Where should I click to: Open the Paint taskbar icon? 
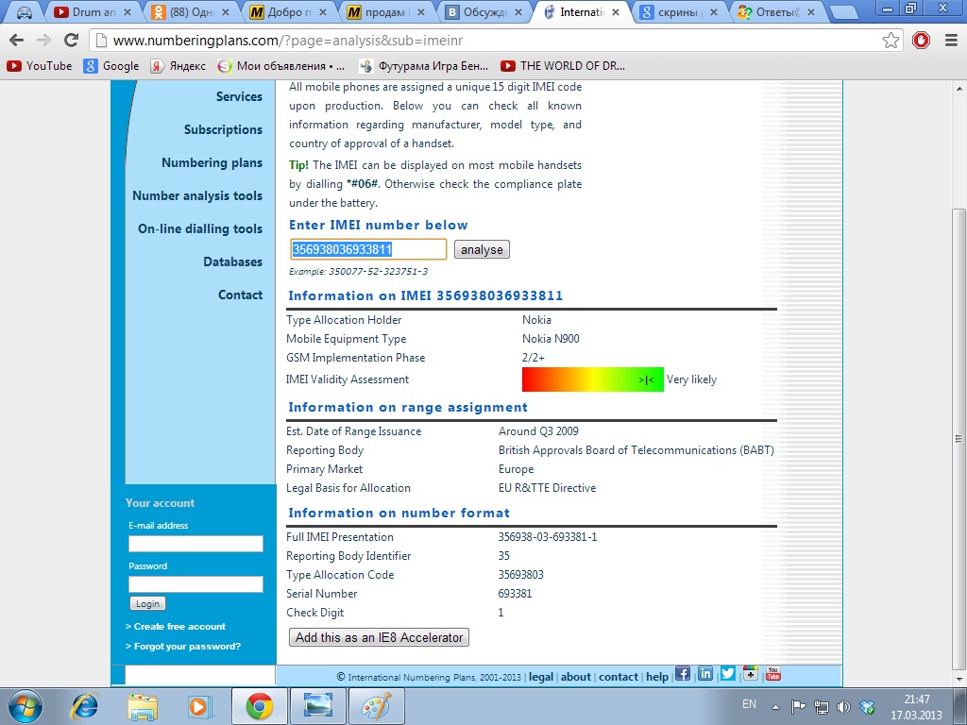pos(377,706)
